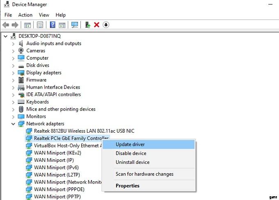Image resolution: width=279 pixels, height=200 pixels.
Task: Expand the Display adapters category
Action: pos(13,73)
